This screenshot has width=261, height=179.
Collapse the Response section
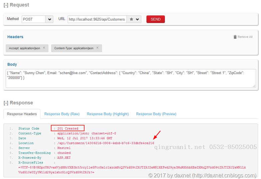click(6, 103)
